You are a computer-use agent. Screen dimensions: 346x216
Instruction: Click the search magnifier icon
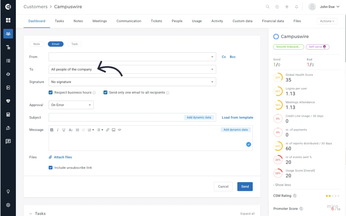coord(268,7)
